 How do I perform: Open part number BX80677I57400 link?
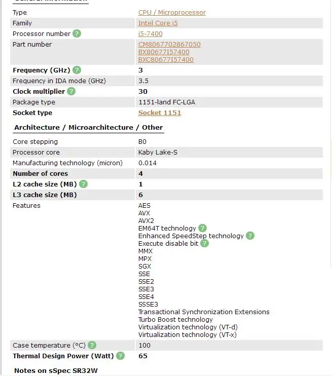point(164,52)
